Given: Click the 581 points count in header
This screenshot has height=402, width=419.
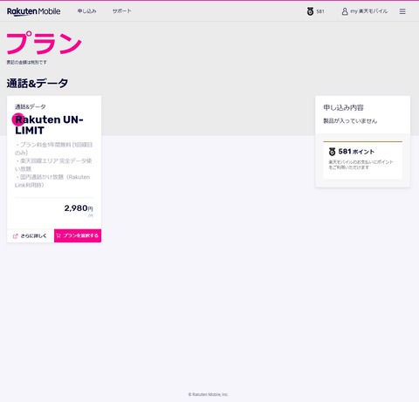Looking at the screenshot, I should (320, 11).
